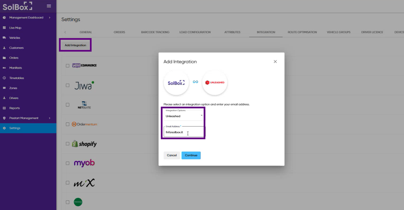Check the Ordermentum checkbox

(x=67, y=124)
